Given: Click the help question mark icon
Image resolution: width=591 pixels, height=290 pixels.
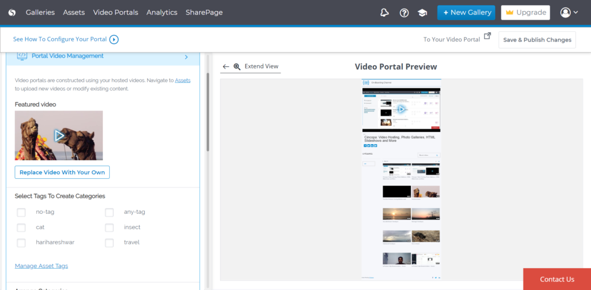Looking at the screenshot, I should coord(404,13).
